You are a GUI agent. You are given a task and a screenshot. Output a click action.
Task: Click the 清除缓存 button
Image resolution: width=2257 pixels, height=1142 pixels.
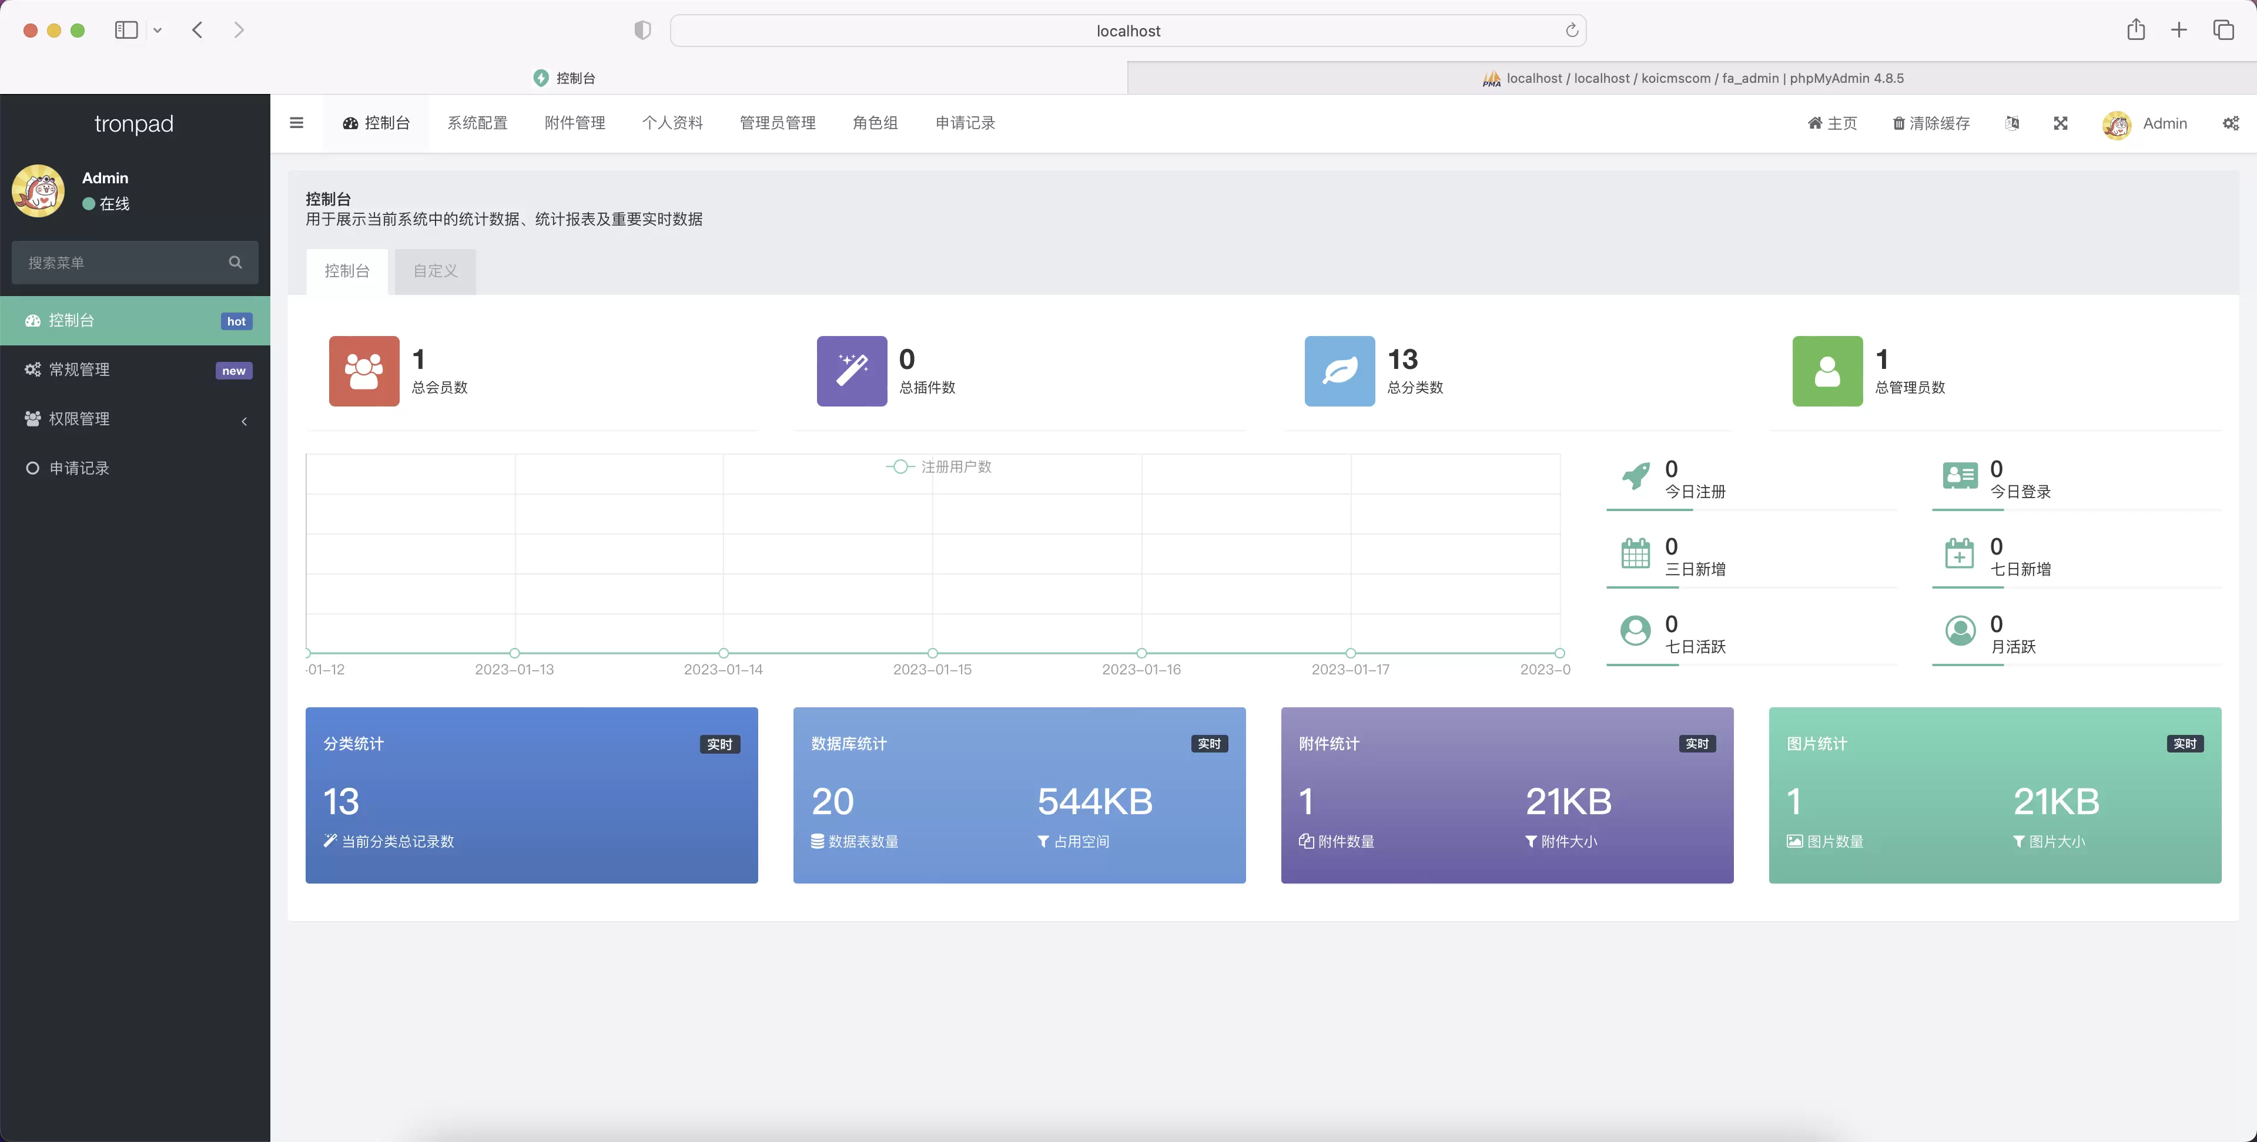[1931, 123]
